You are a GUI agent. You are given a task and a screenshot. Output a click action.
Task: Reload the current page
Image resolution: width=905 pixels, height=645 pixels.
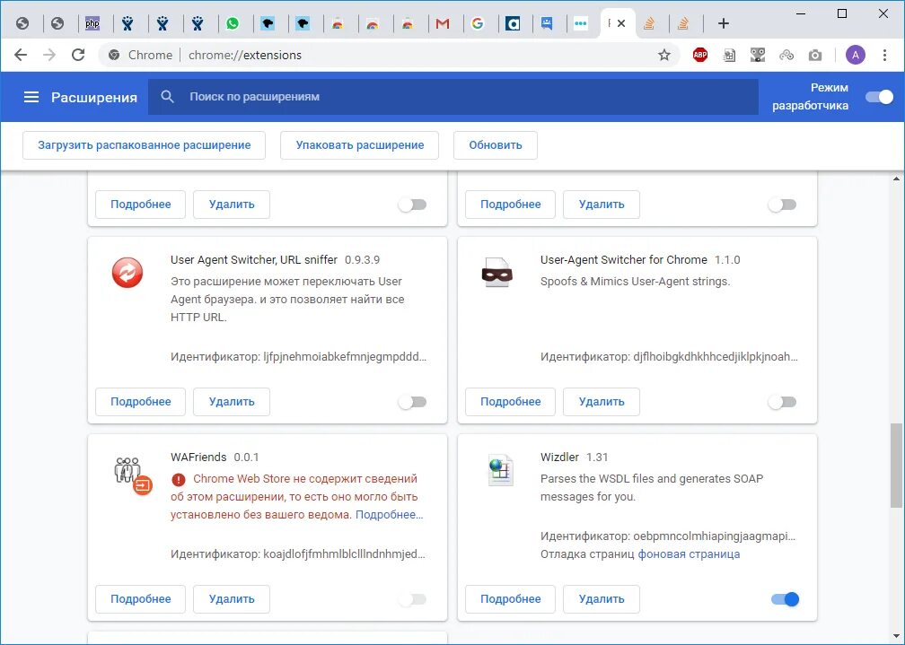(x=78, y=55)
